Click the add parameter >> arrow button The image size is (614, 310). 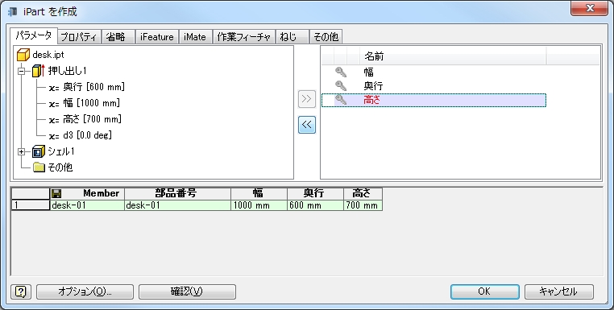click(307, 99)
